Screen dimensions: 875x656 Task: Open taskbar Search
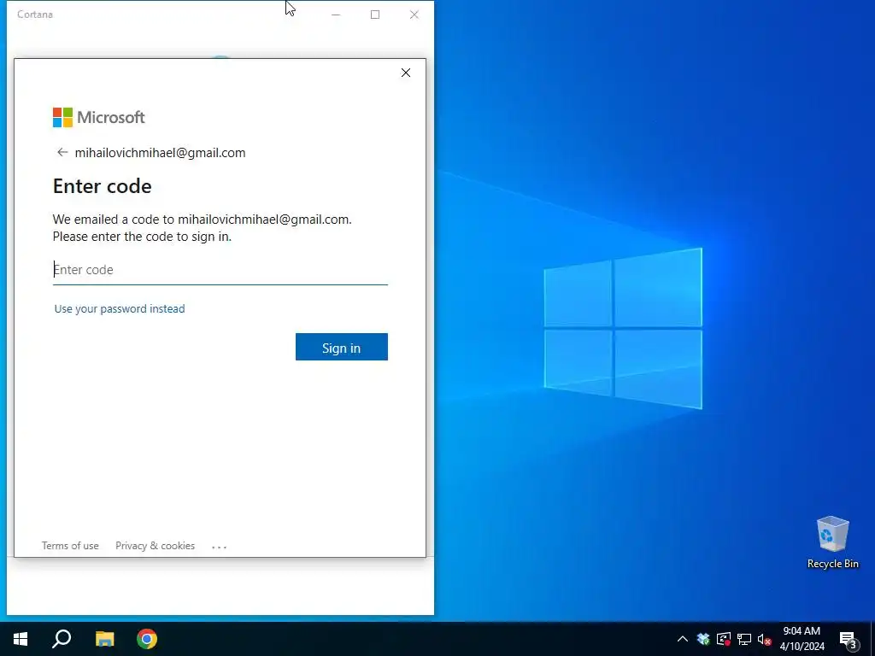pyautogui.click(x=62, y=639)
